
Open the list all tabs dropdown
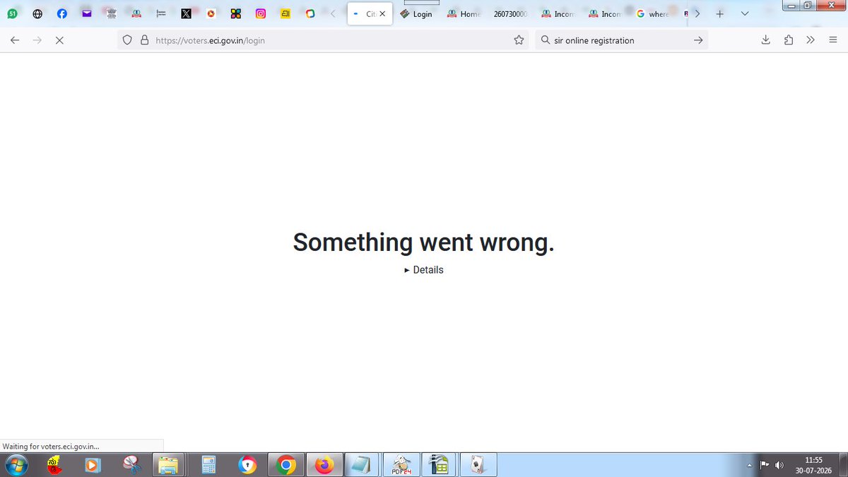[x=744, y=13]
